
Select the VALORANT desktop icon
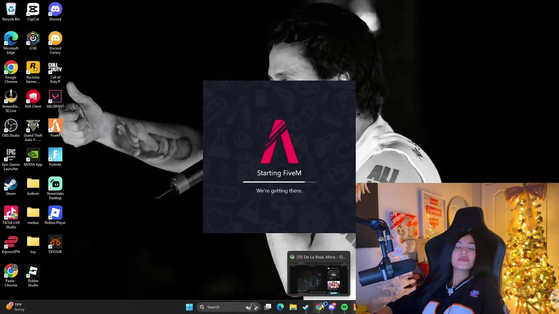pyautogui.click(x=55, y=99)
